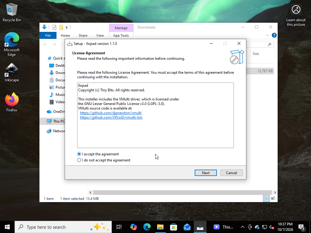
Task: Expand the Explorer ribbon chevron
Action: [x=268, y=35]
